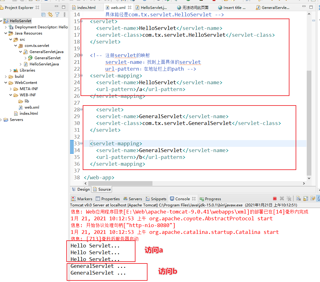Open the Snippets view tab
Viewport: 320px width, 282px height.
coord(156,199)
